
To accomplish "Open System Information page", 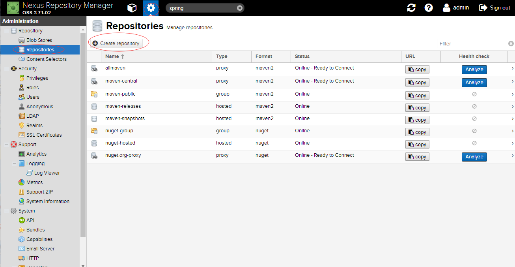I will (x=48, y=201).
